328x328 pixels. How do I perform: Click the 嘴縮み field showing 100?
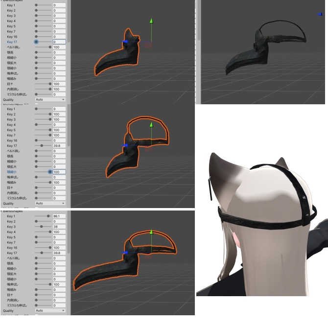[59, 183]
